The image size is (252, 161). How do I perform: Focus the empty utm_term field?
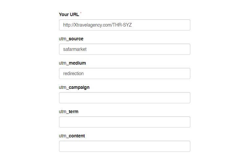pos(124,122)
